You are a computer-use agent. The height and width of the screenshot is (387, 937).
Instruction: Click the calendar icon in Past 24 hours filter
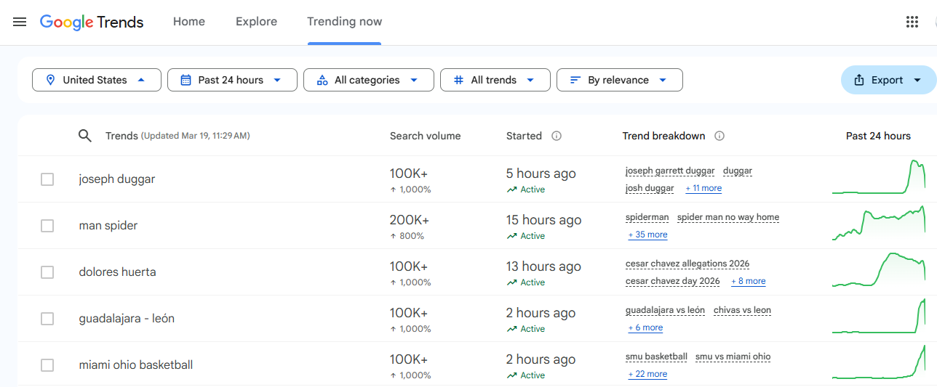[186, 80]
